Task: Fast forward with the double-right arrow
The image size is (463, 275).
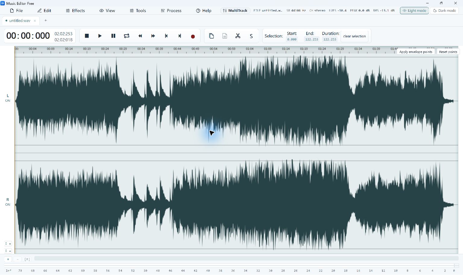Action: [x=153, y=36]
